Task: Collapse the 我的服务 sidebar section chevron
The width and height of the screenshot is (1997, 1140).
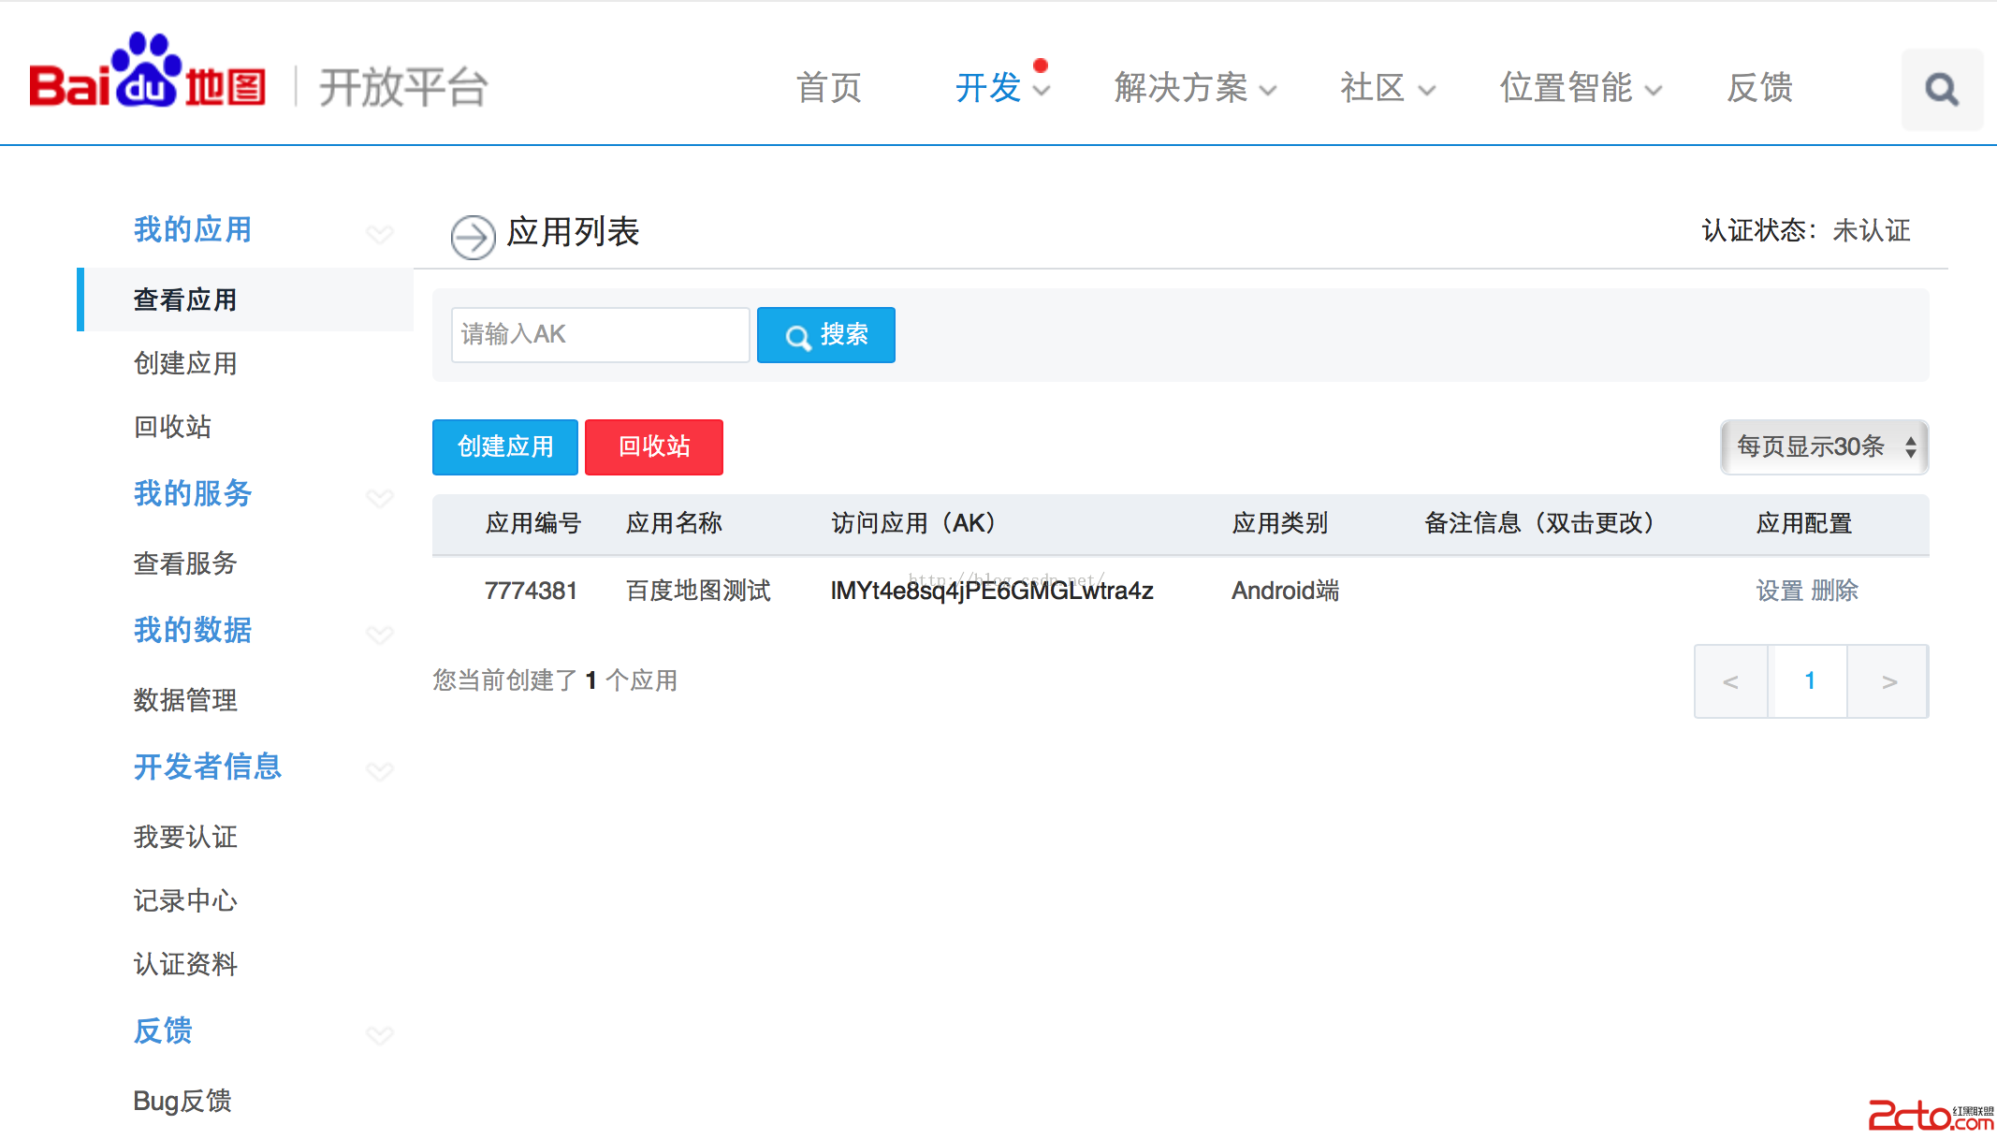Action: point(379,497)
